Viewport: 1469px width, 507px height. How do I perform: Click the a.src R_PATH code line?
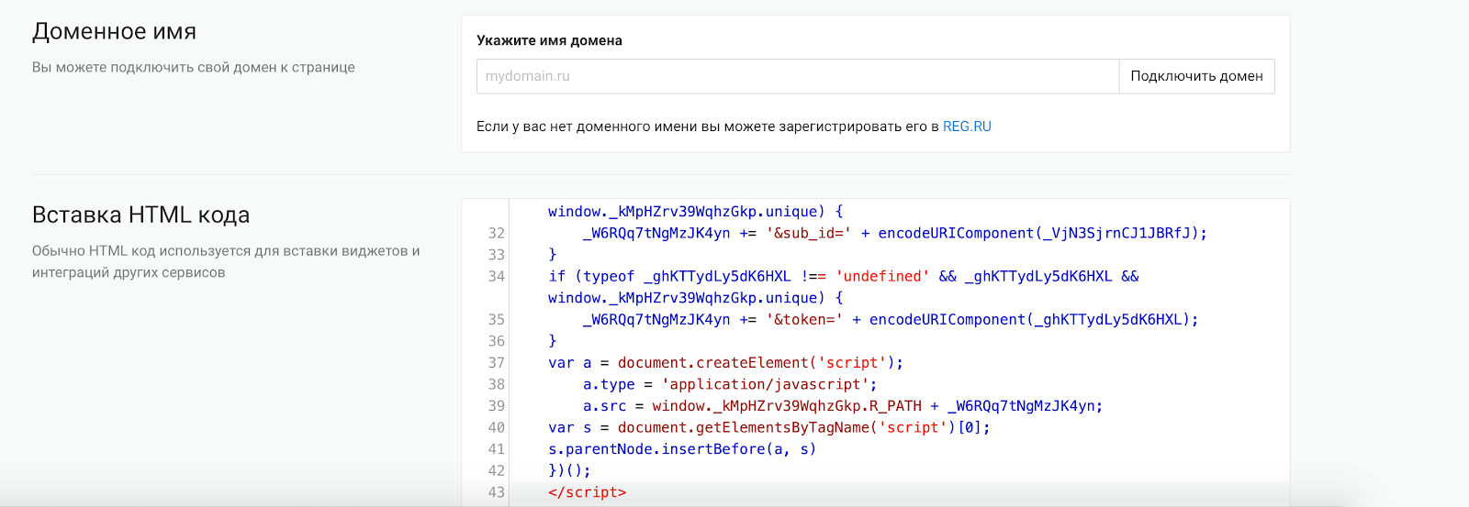[x=843, y=405]
